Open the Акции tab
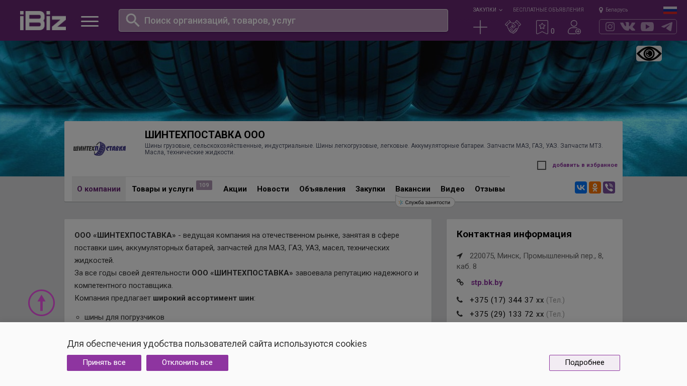 coord(235,189)
